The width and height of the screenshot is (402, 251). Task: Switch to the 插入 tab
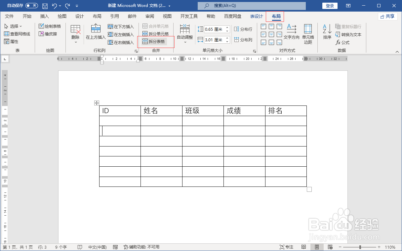click(44, 16)
